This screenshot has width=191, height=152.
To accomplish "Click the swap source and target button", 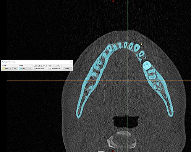I will click(15, 68).
